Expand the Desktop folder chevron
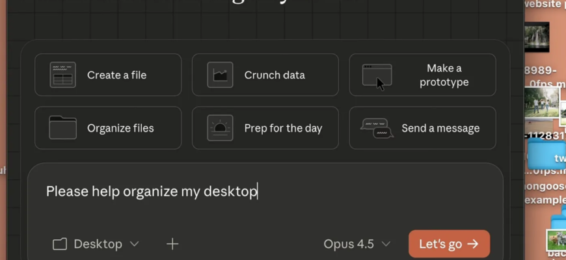This screenshot has height=260, width=566. (x=135, y=244)
